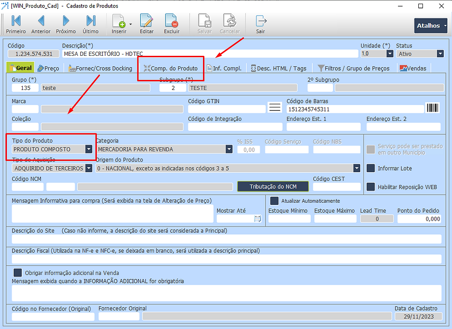Click the Código no Fornecedor (Original) field
Image resolution: width=452 pixels, height=329 pixels.
point(53,317)
